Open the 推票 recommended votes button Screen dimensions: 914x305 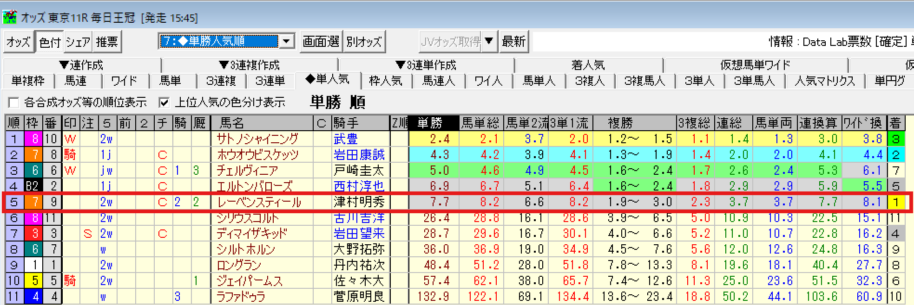(x=107, y=42)
